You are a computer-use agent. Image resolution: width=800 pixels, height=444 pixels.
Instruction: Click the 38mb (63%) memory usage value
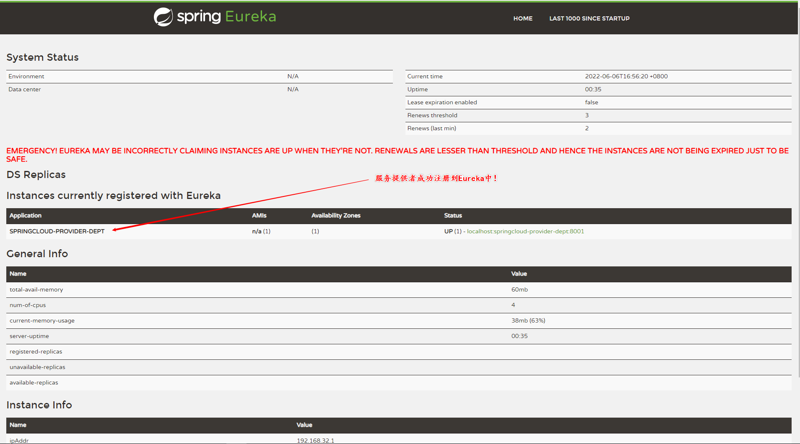point(528,321)
